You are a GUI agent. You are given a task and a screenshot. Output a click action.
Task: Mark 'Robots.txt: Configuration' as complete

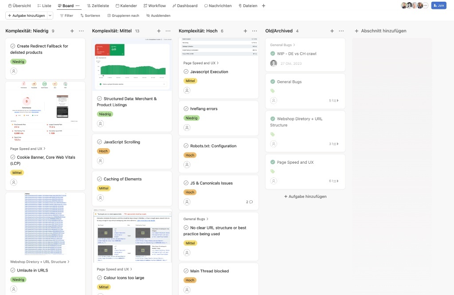click(x=185, y=146)
